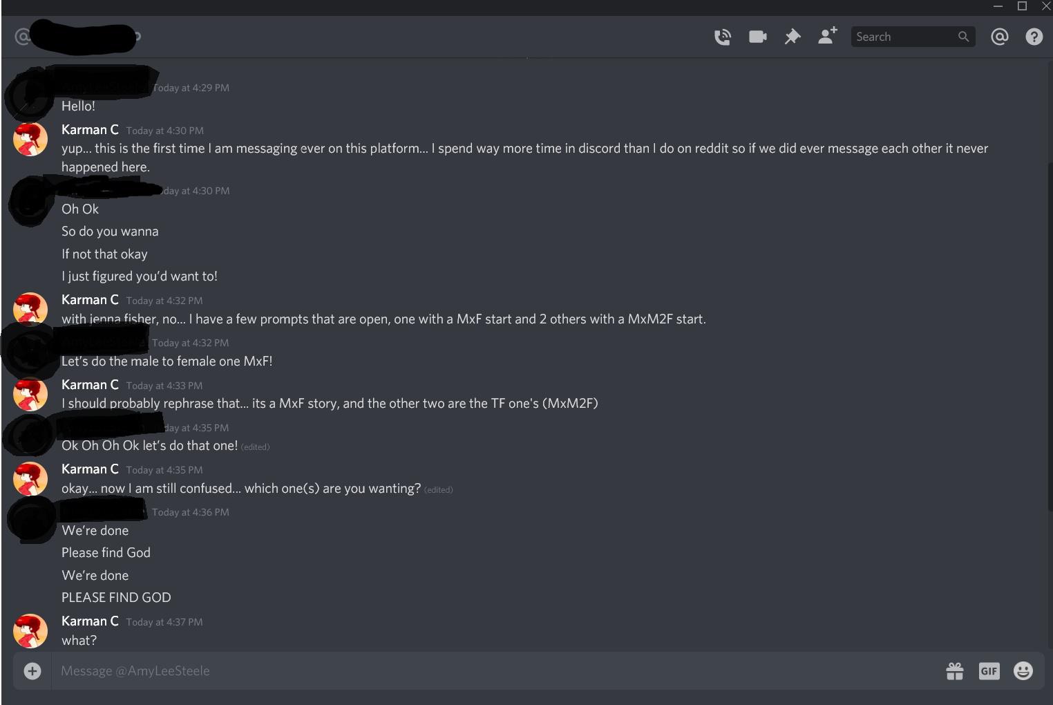The width and height of the screenshot is (1053, 705).
Task: Open the Nitro gift picker
Action: (x=955, y=671)
